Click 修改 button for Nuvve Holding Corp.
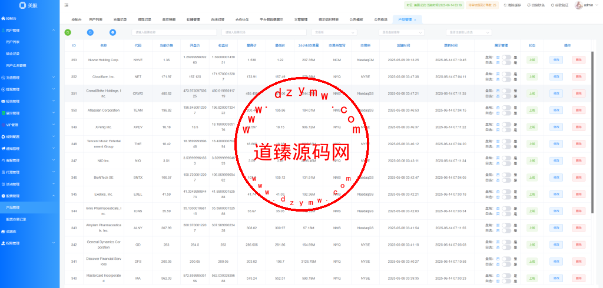The height and width of the screenshot is (288, 603). (556, 60)
